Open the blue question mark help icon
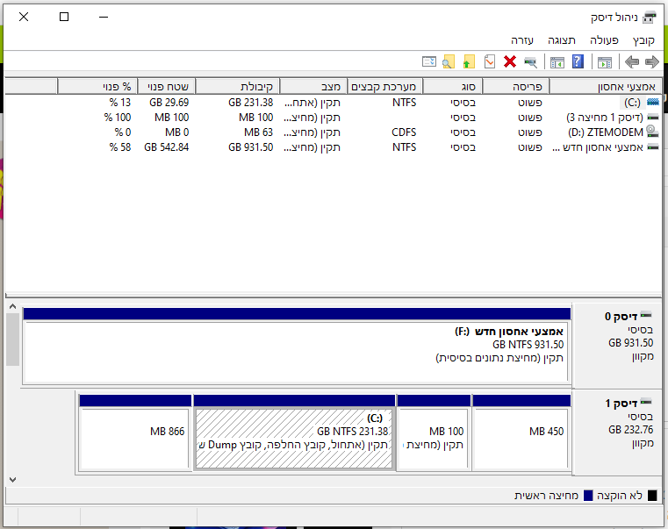The image size is (668, 529). (x=578, y=61)
